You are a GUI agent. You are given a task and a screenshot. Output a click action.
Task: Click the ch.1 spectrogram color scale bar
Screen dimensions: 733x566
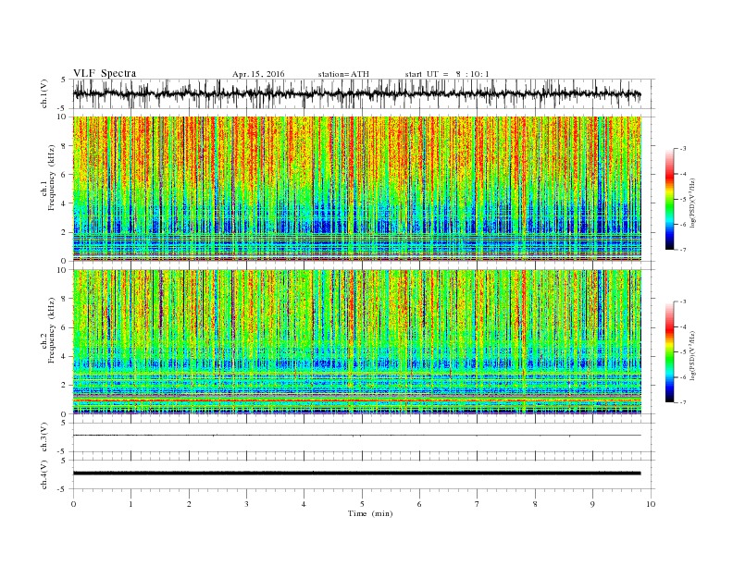(669, 199)
